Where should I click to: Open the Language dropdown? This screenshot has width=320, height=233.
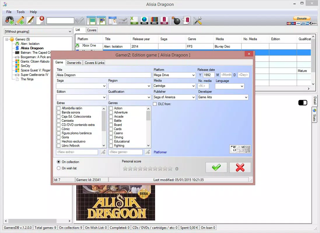[230, 86]
